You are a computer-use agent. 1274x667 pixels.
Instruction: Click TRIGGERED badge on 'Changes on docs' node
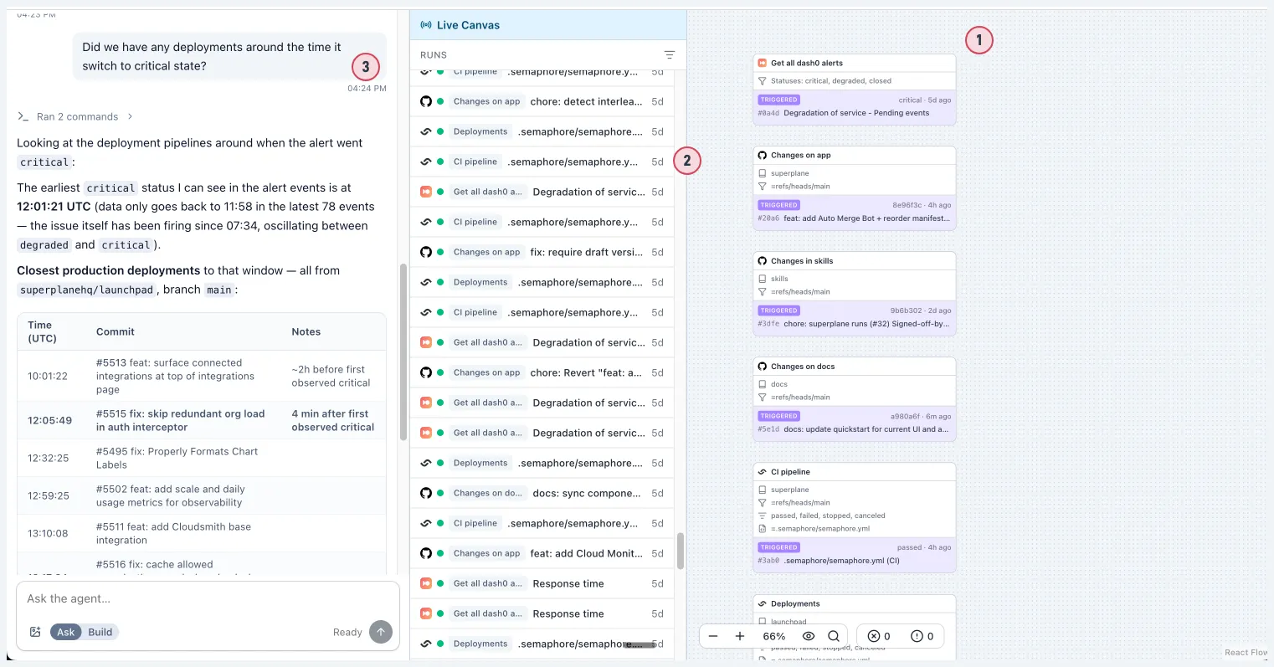point(779,416)
